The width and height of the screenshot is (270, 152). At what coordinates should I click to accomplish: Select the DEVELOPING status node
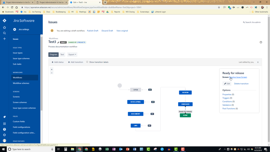[x=135, y=102]
